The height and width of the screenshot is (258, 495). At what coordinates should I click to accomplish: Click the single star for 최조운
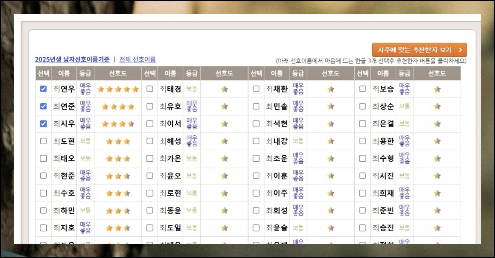(x=331, y=159)
